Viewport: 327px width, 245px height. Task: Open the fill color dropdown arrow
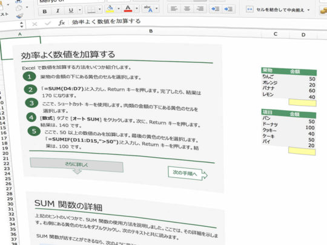tap(119, 8)
